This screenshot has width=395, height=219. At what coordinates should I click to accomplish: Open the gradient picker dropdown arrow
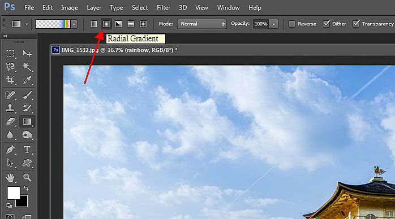[x=74, y=24]
